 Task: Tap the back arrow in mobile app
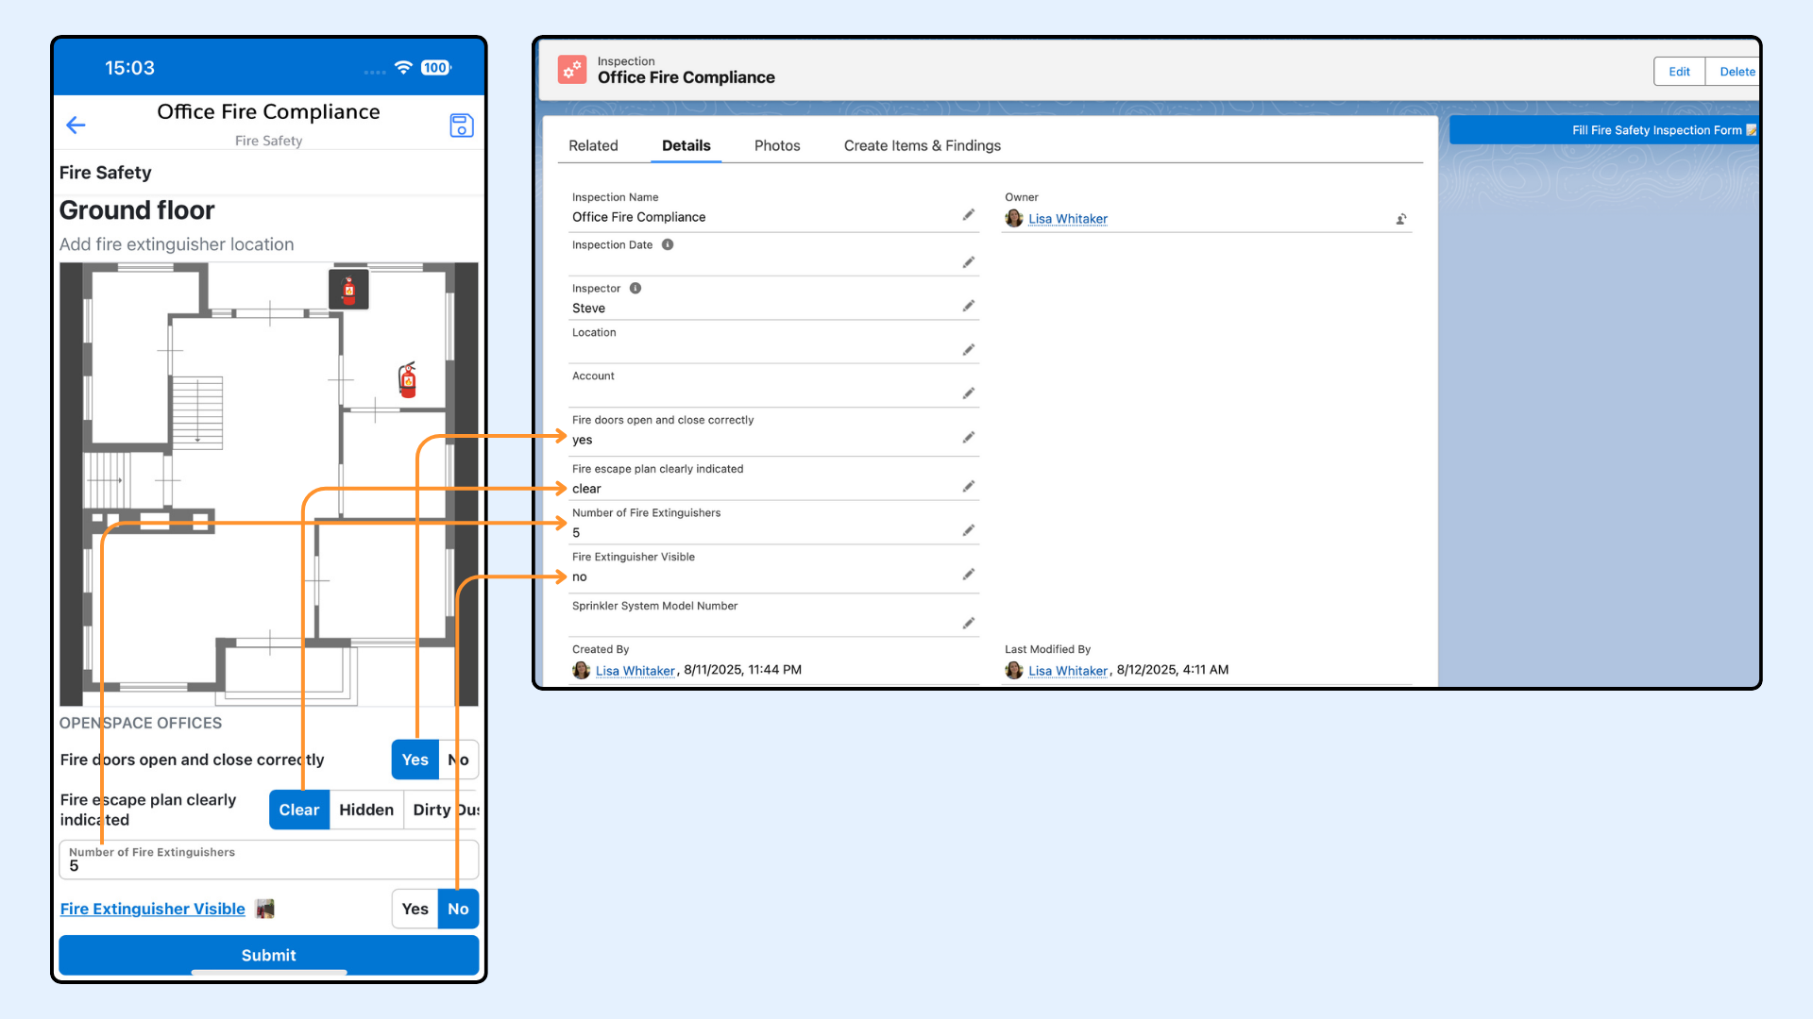pyautogui.click(x=76, y=125)
